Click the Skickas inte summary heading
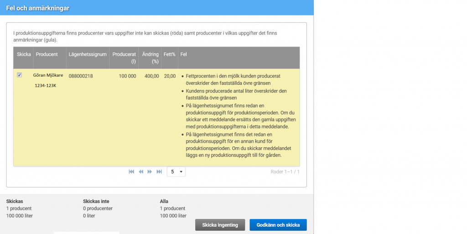The height and width of the screenshot is (234, 467). (96, 201)
